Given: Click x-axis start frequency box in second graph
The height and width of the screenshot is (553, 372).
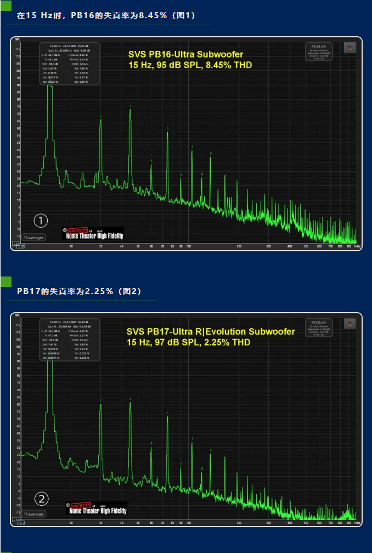Looking at the screenshot, I should [x=19, y=523].
